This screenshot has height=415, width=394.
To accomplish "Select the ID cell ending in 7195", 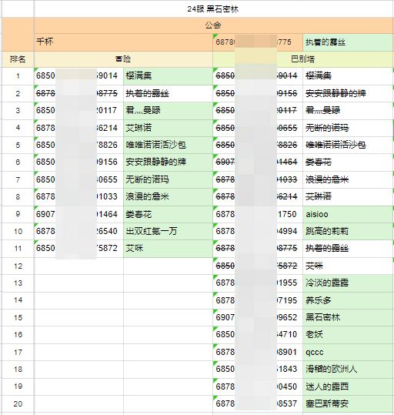I will click(258, 300).
